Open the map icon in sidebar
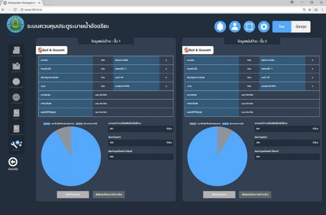Screen dimensions: 326x215 [x=16, y=67]
